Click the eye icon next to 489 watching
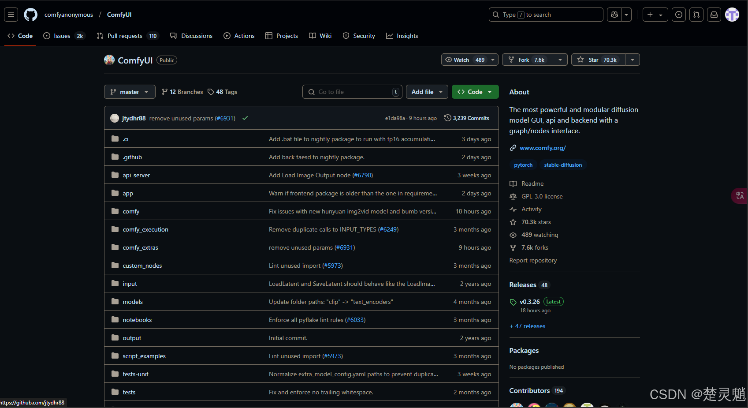Image resolution: width=748 pixels, height=408 pixels. point(513,235)
